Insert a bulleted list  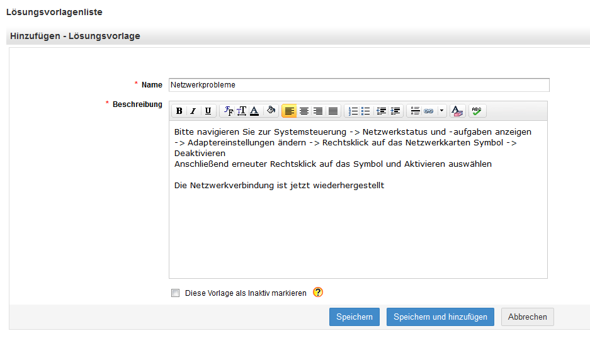[366, 111]
